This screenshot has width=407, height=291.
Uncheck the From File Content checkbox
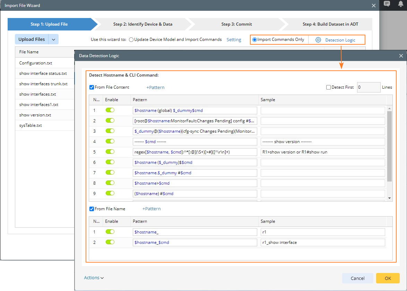[92, 87]
